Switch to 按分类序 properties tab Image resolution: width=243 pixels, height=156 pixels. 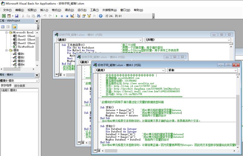[20, 85]
